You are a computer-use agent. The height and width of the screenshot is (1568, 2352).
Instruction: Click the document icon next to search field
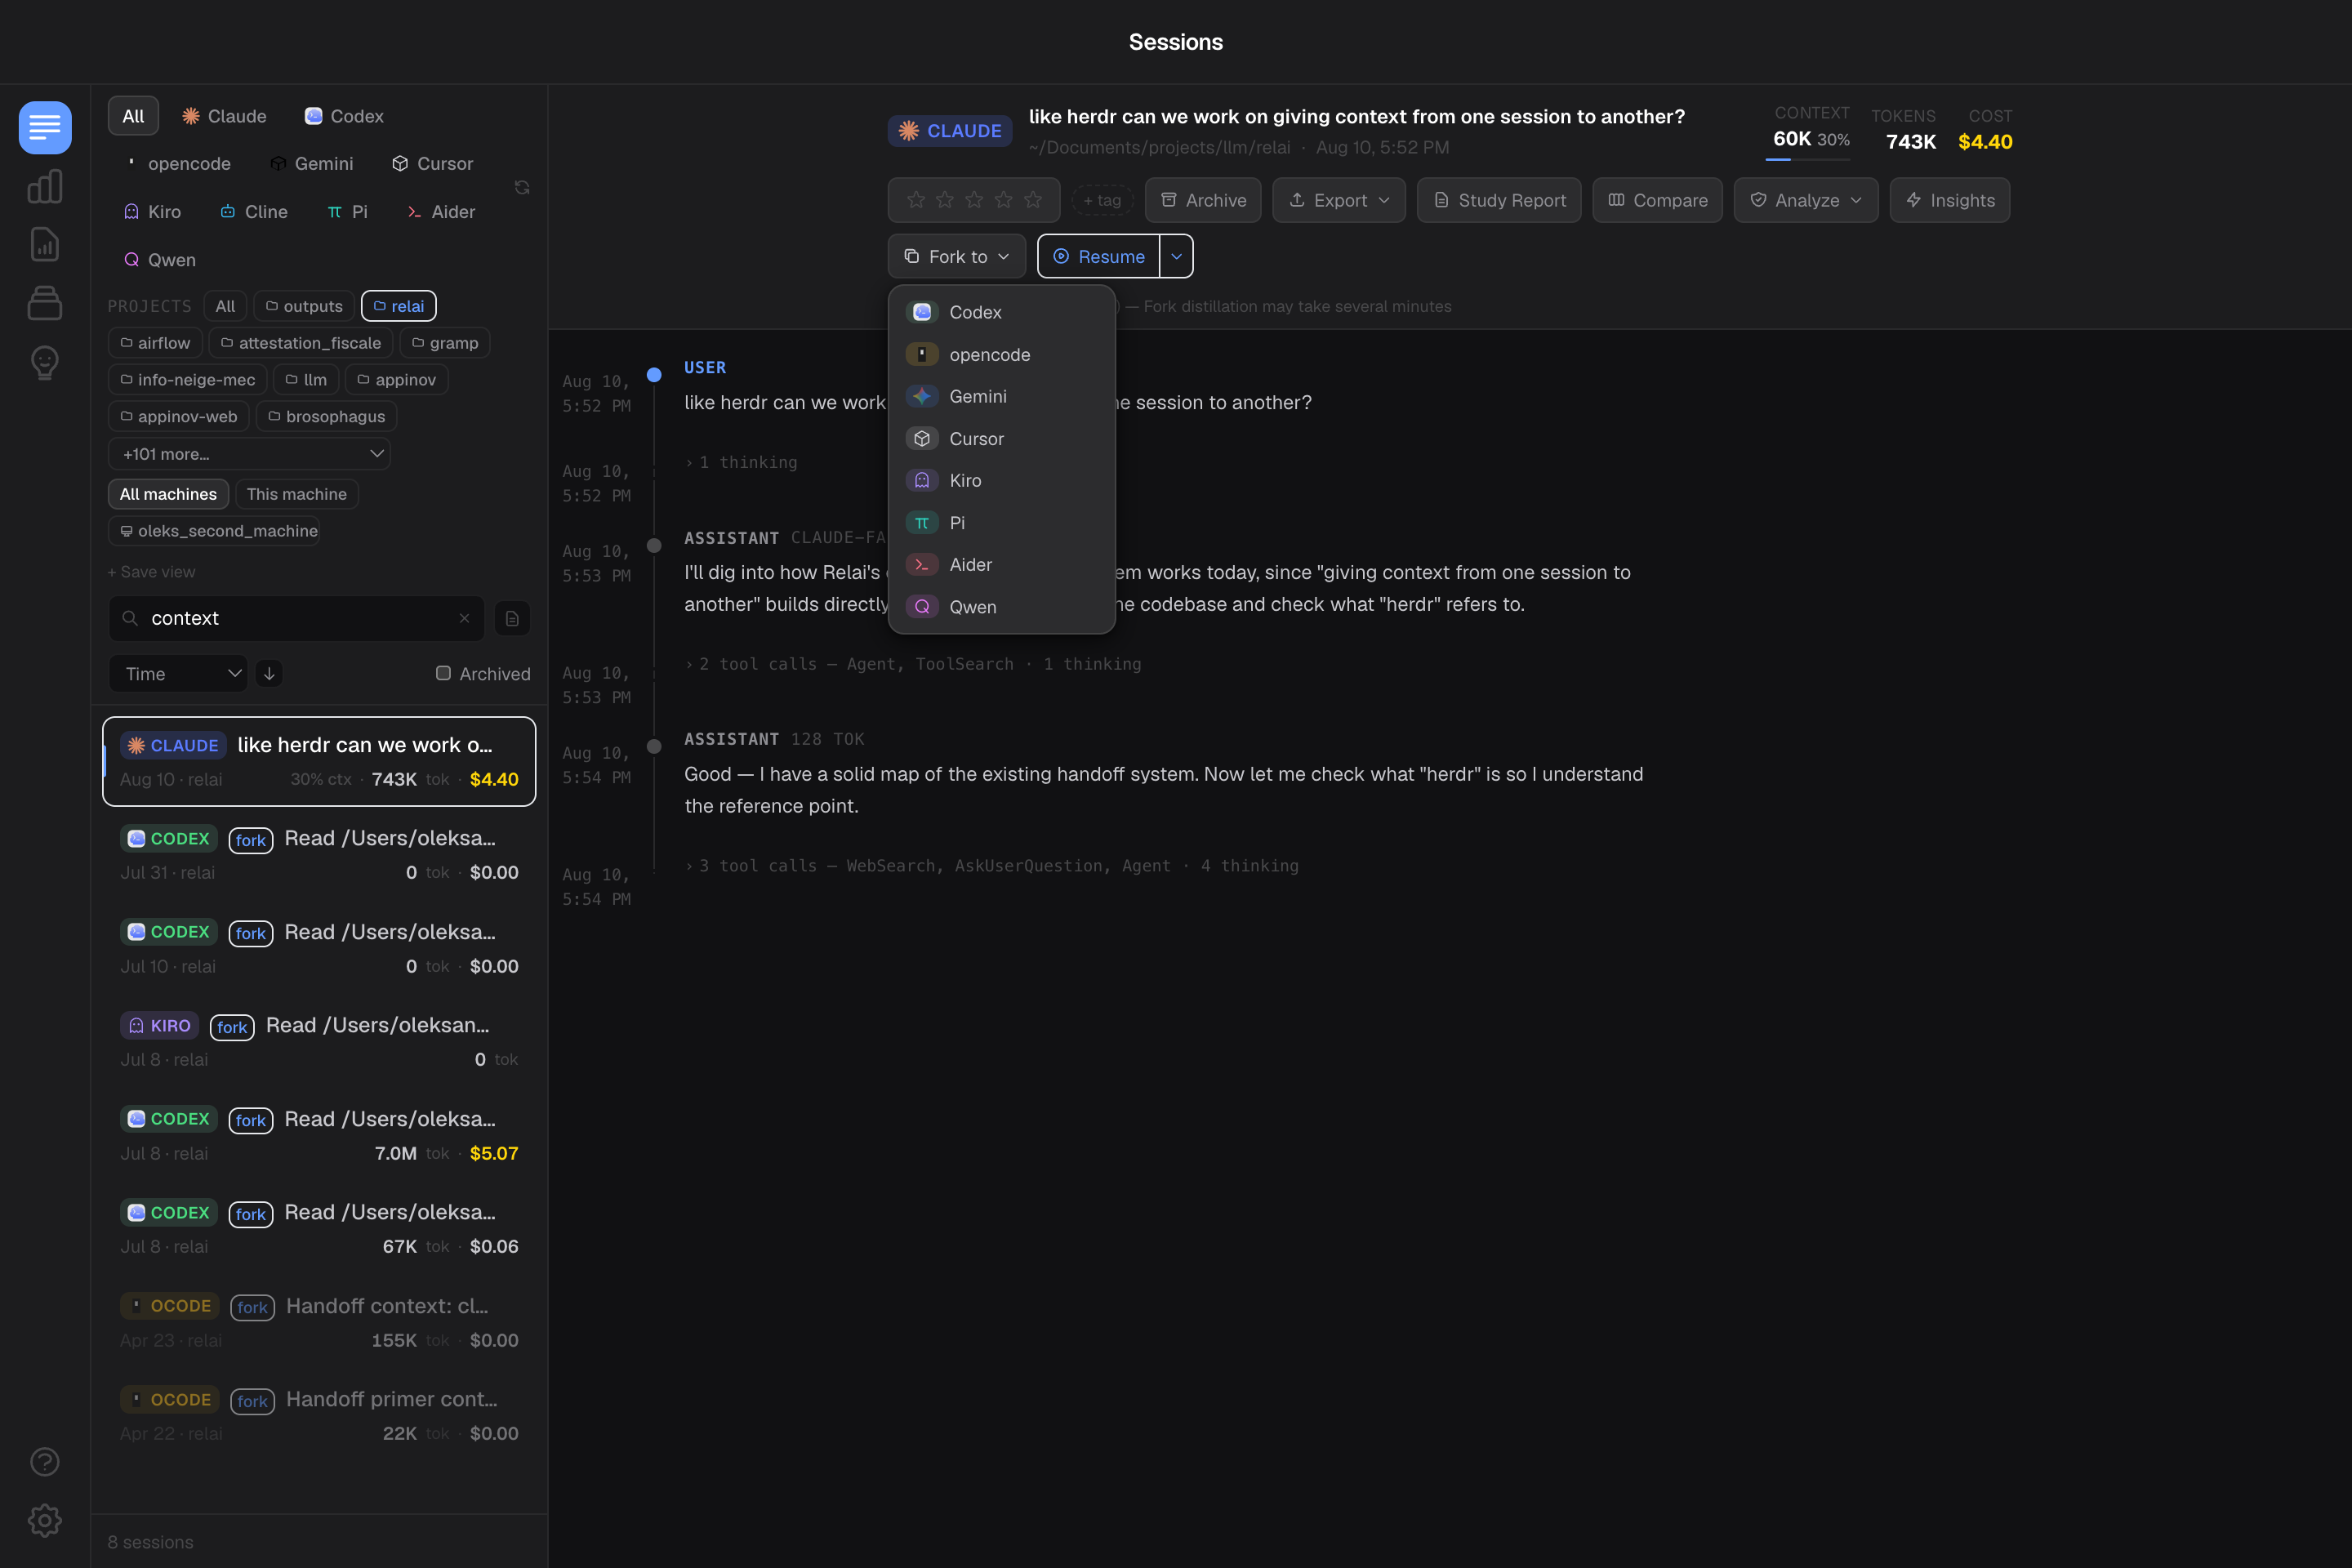[512, 618]
